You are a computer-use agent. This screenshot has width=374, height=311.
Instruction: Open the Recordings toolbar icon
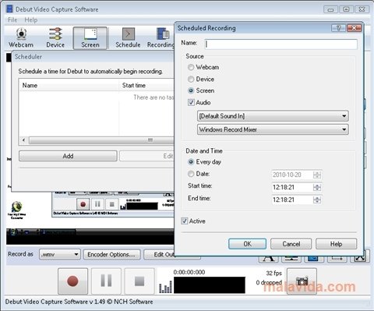pyautogui.click(x=161, y=38)
